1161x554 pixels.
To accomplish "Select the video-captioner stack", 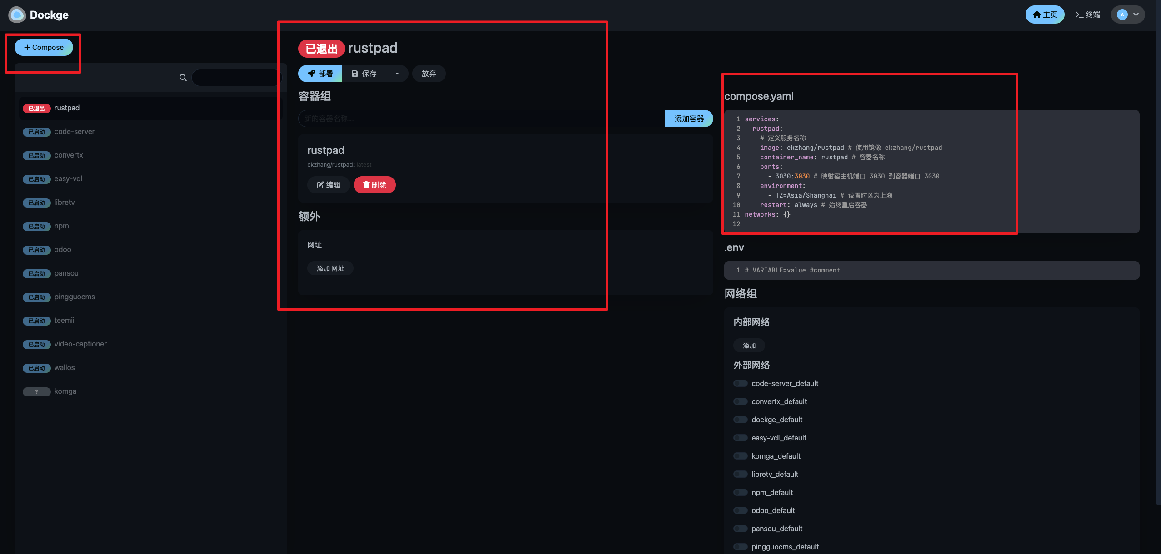I will [x=80, y=344].
